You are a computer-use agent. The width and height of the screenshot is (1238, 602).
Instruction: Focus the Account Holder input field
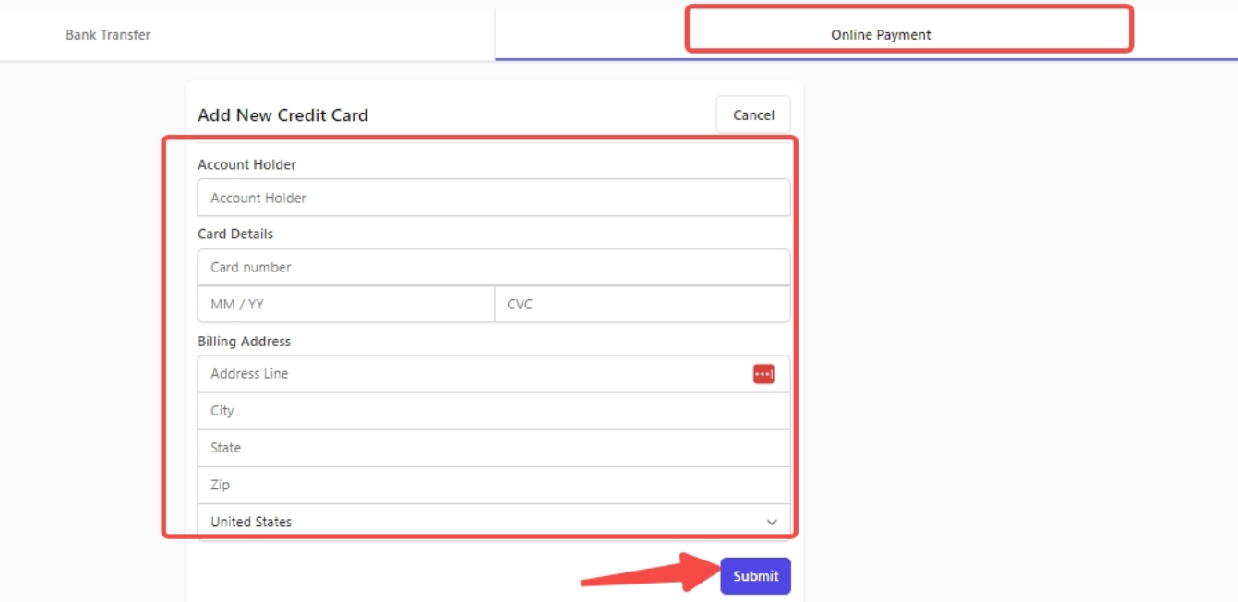tap(494, 198)
